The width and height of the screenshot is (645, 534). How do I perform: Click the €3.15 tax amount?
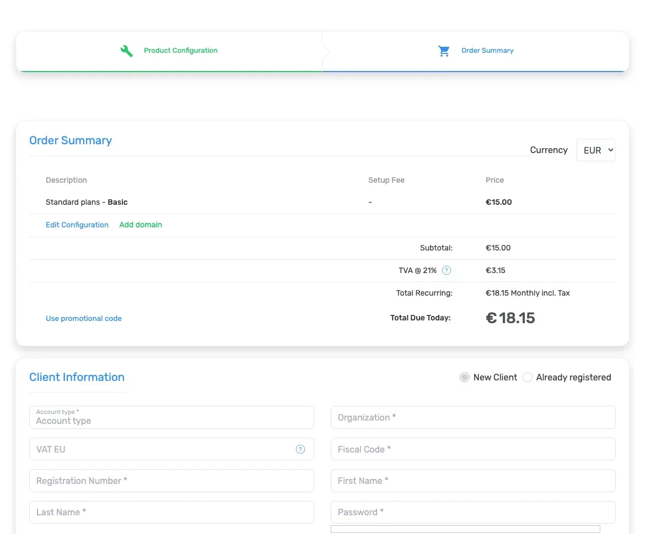click(495, 270)
